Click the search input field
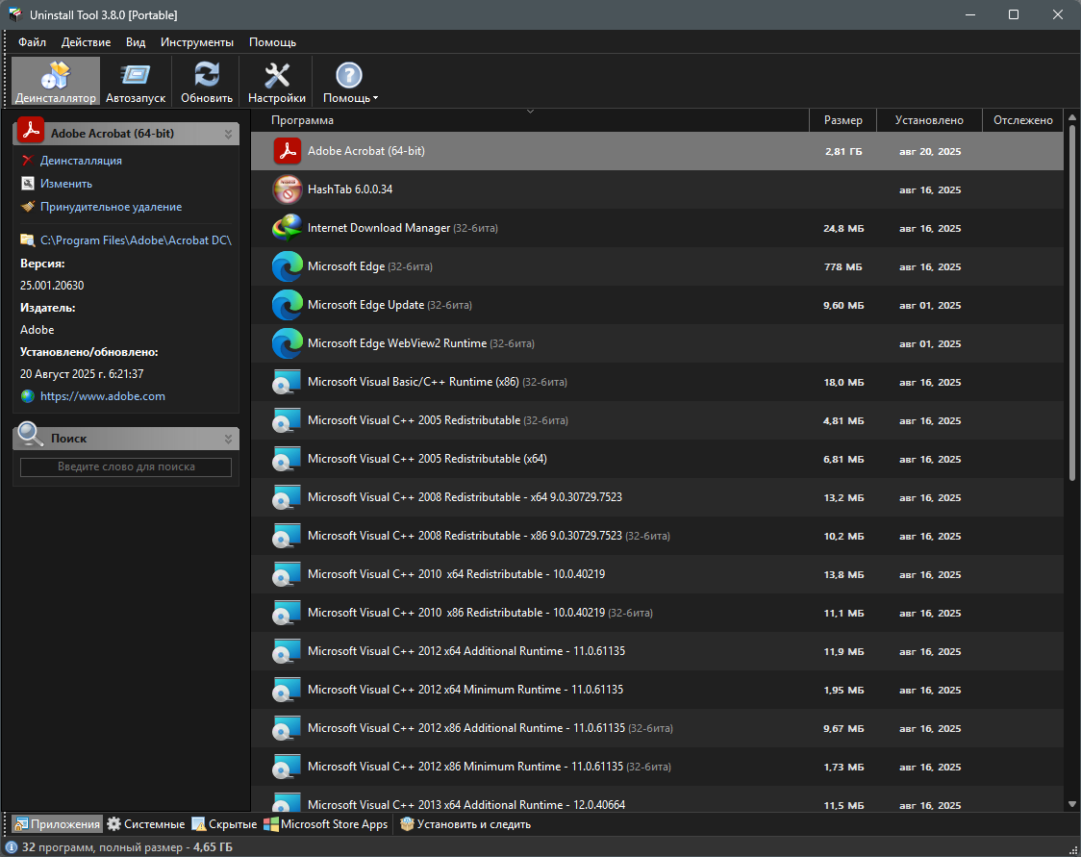This screenshot has width=1081, height=857. tap(126, 467)
